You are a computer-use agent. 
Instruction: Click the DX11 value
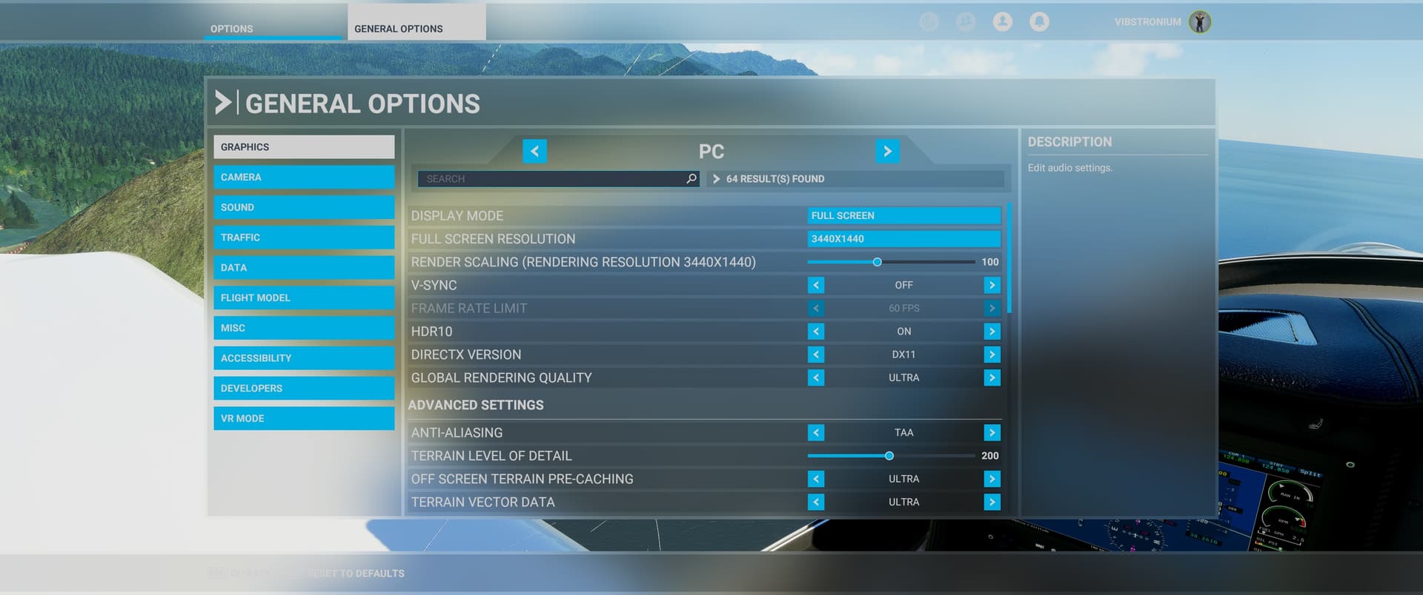tap(903, 354)
